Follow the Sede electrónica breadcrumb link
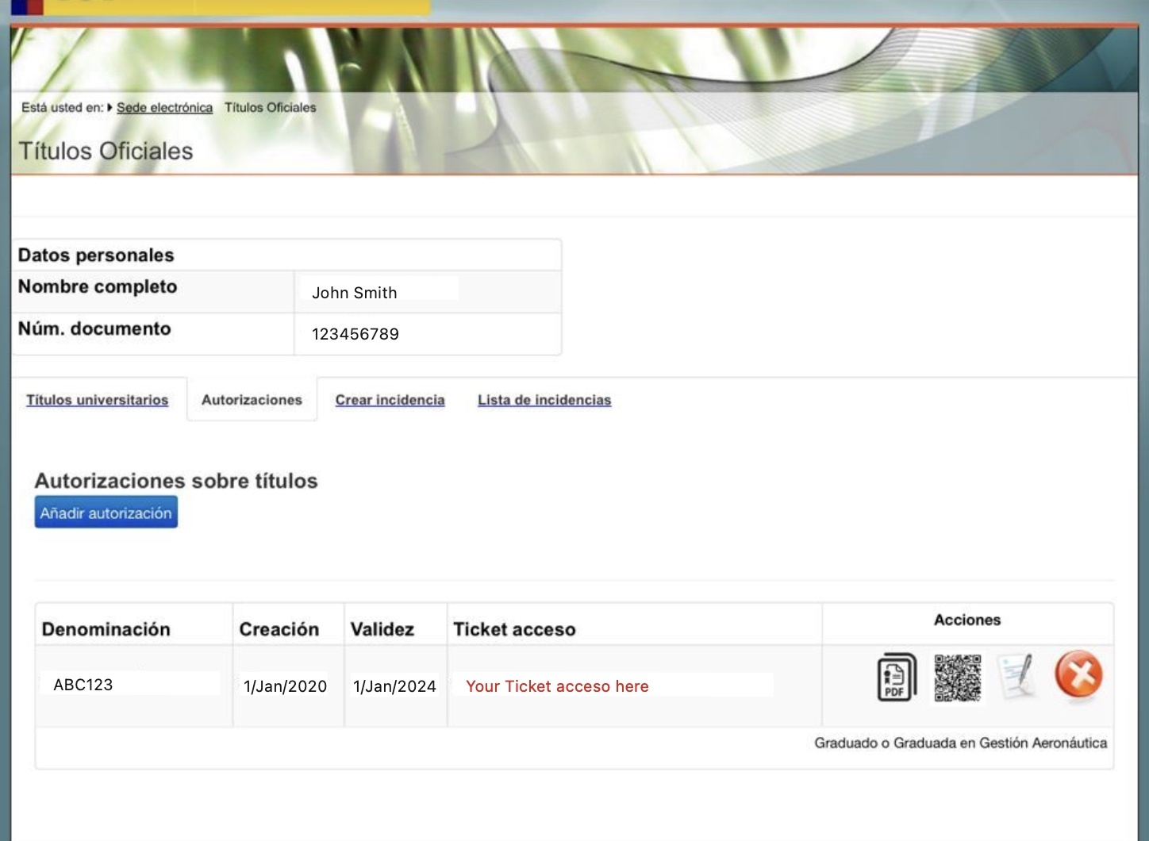The image size is (1149, 841). pyautogui.click(x=164, y=107)
